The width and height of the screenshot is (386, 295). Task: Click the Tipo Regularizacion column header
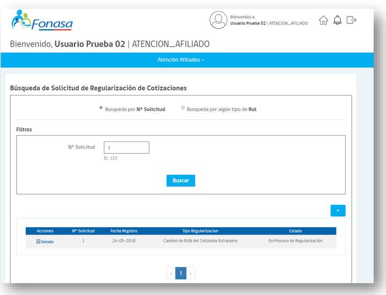200,231
